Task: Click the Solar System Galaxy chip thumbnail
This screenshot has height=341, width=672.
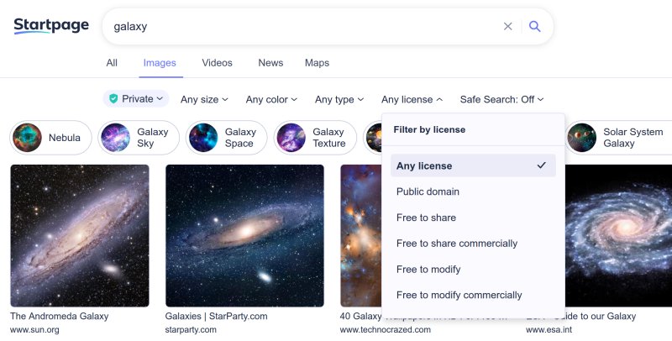Action: click(x=581, y=138)
